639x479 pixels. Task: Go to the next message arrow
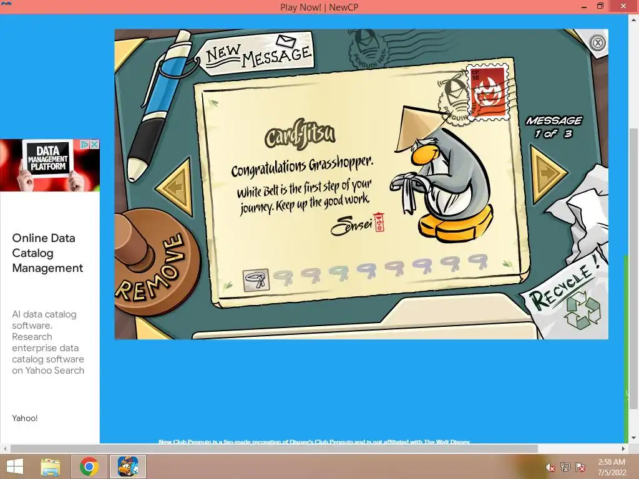click(x=548, y=173)
